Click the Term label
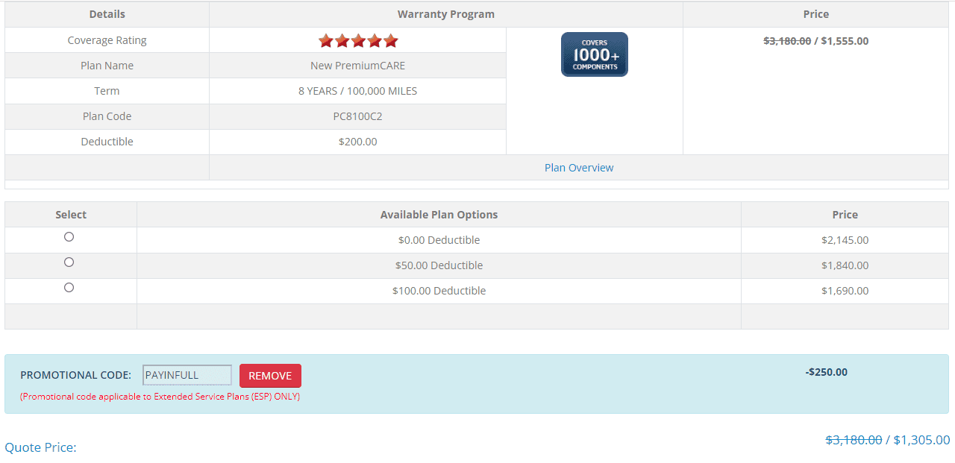955x463 pixels. 107,91
